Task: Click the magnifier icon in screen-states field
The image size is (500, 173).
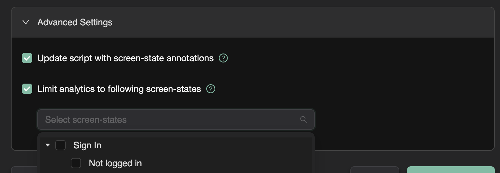Action: (303, 119)
